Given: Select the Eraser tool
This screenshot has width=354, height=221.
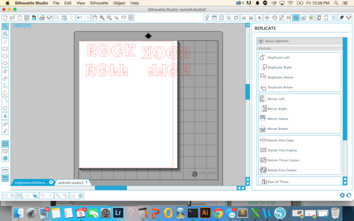Looking at the screenshot, I should point(5,124).
